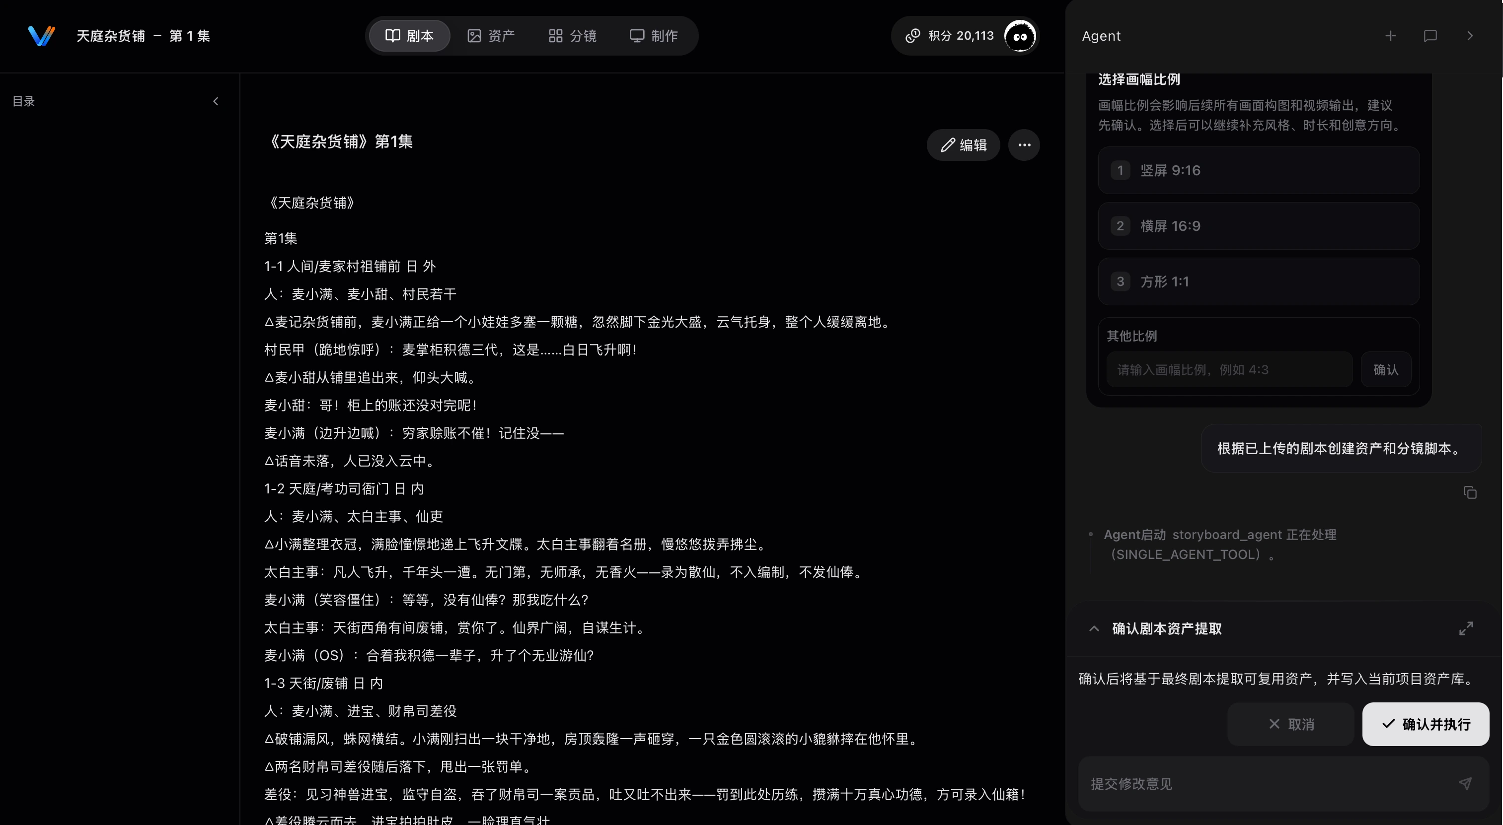The height and width of the screenshot is (825, 1503).
Task: Collapse the 确认剧本资产提取 section
Action: pos(1094,628)
